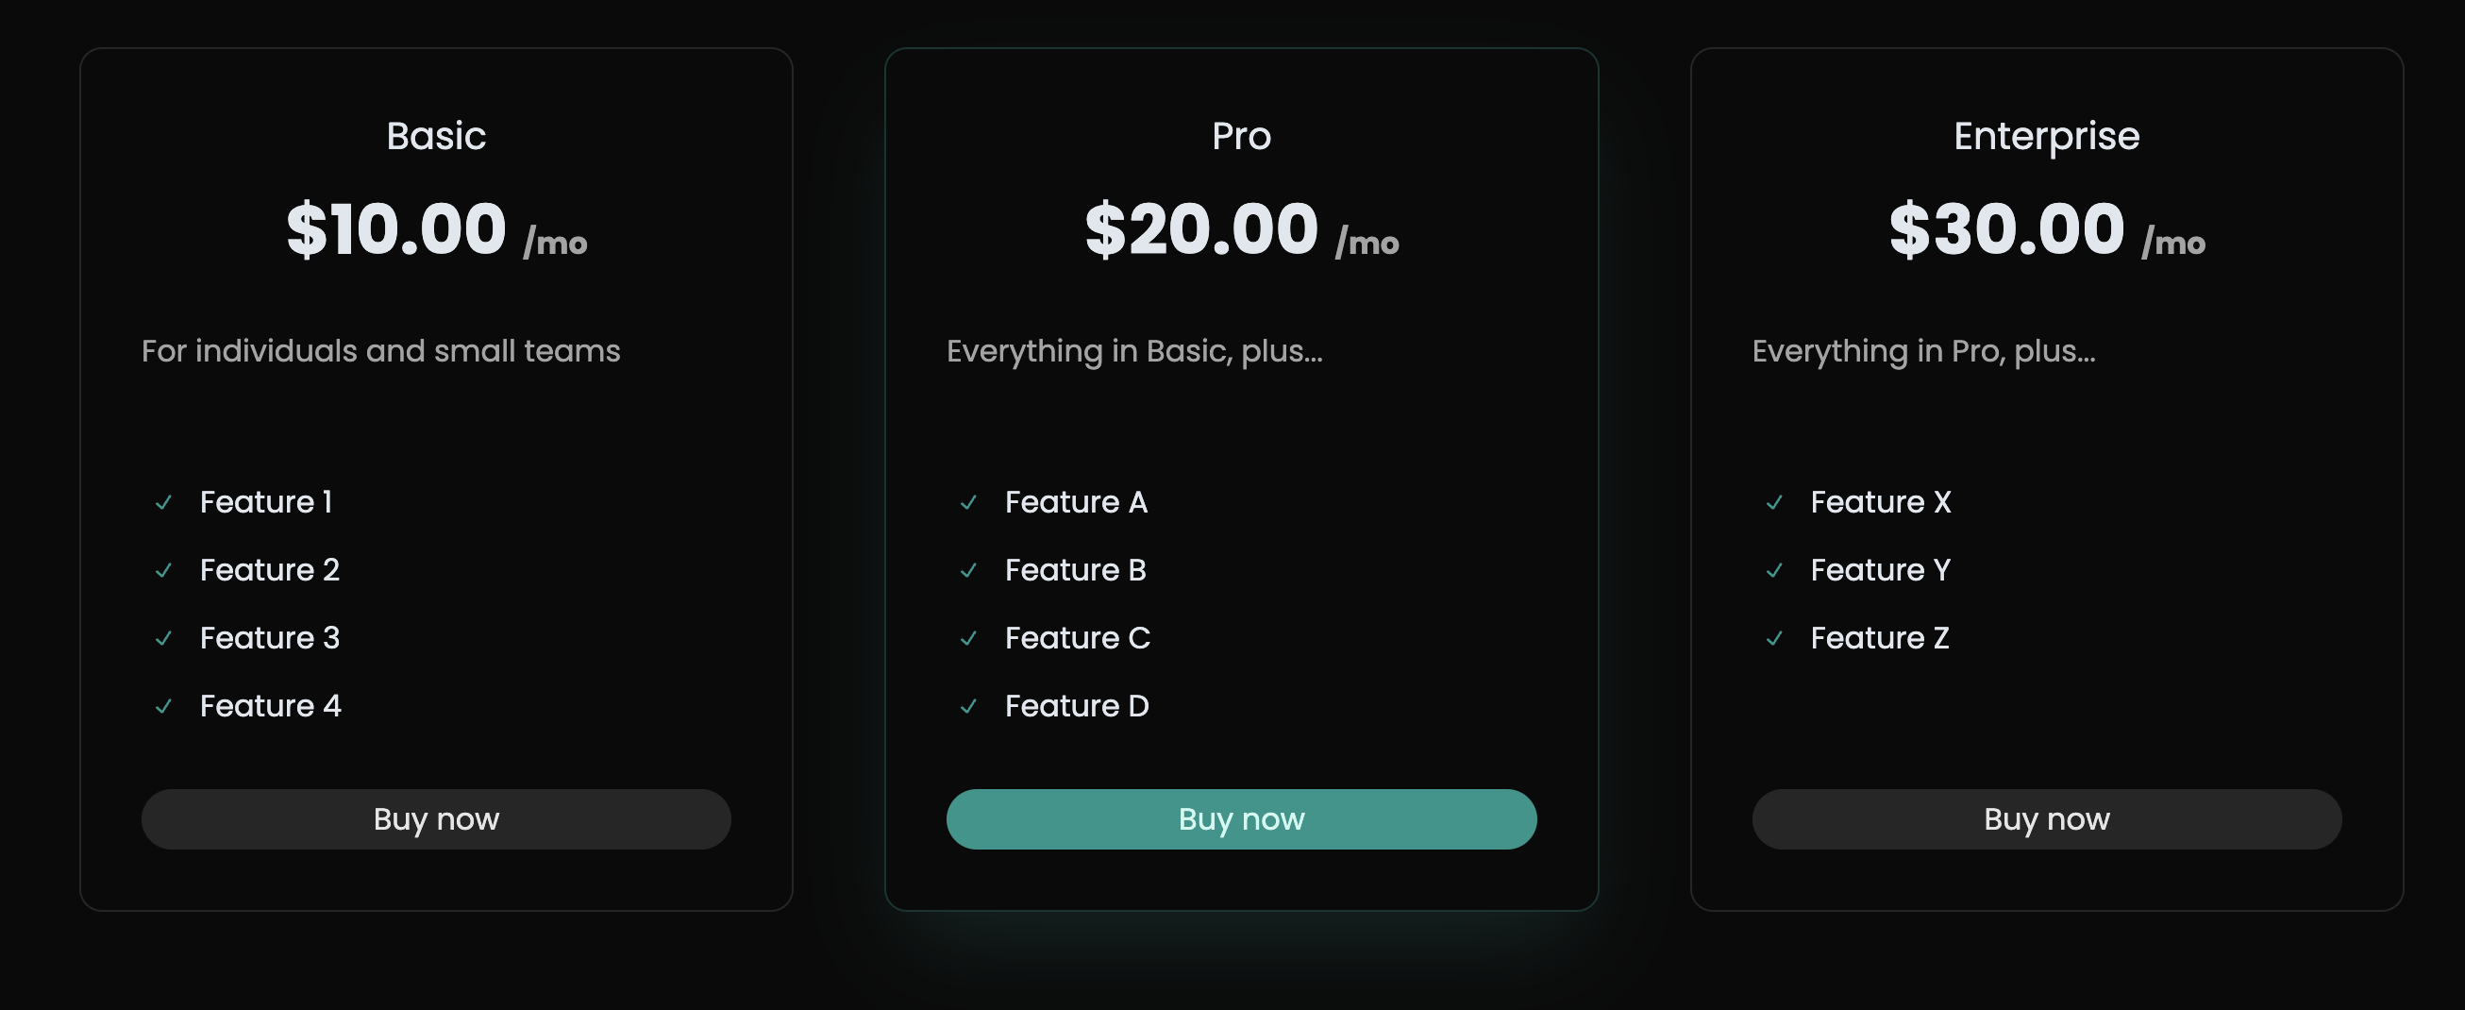
Task: Click the checkmark icon beside Feature A
Action: (x=968, y=502)
